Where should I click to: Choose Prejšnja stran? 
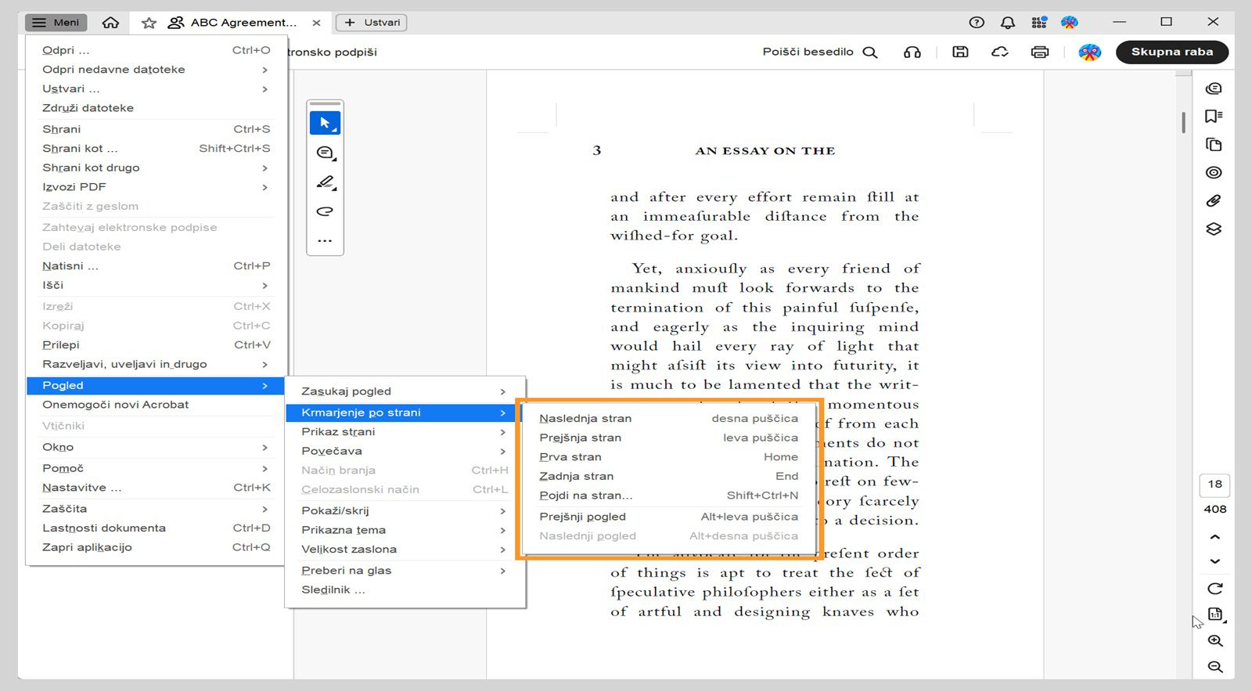668,438
